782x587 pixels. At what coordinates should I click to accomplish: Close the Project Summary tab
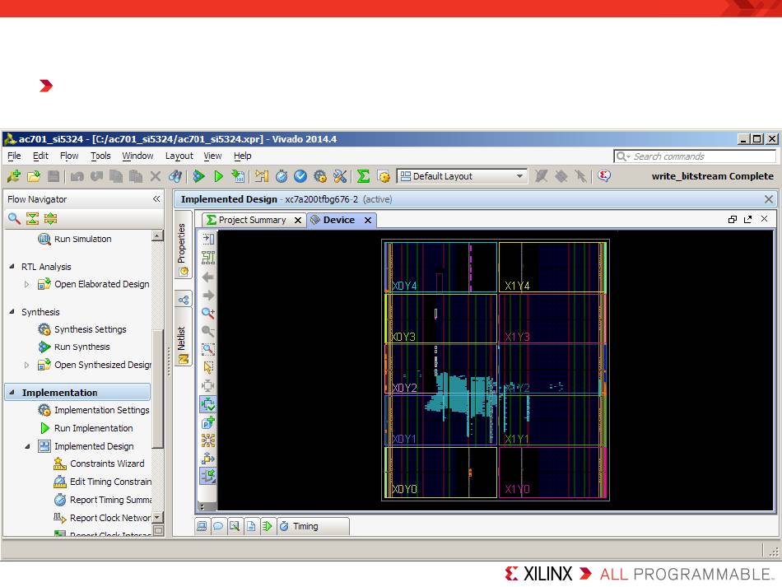[x=298, y=220]
